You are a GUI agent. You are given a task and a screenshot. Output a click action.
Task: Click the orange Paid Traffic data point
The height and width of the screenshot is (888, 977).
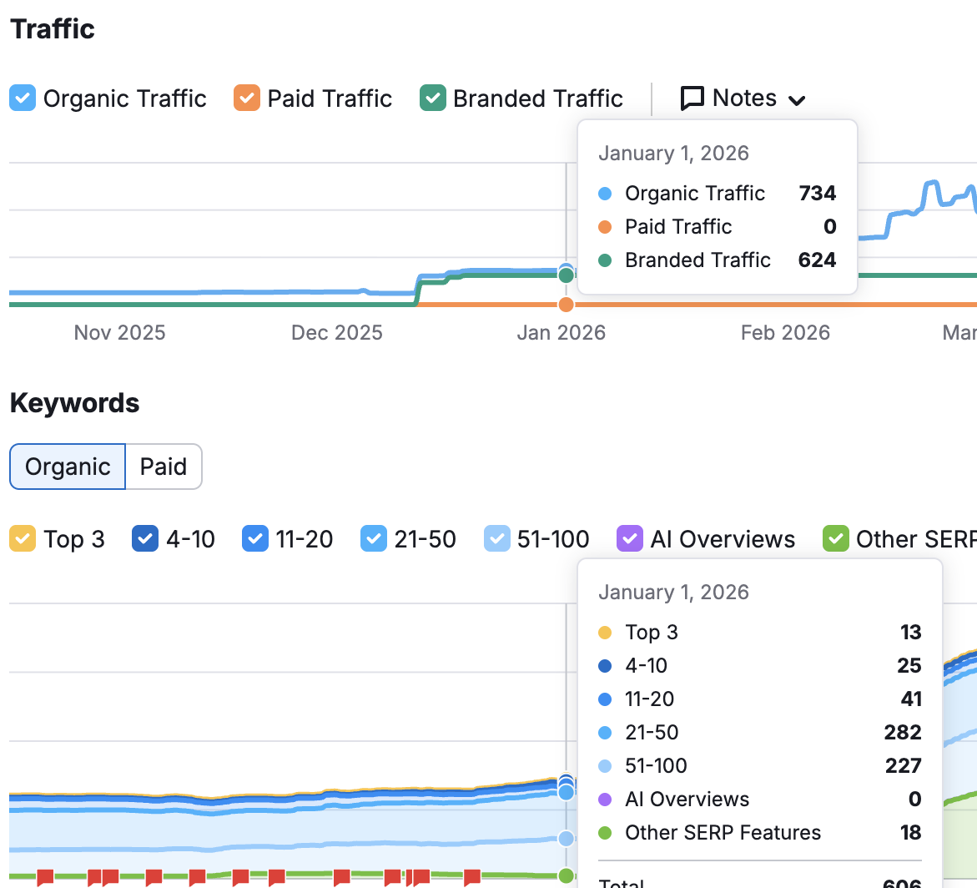pyautogui.click(x=566, y=305)
